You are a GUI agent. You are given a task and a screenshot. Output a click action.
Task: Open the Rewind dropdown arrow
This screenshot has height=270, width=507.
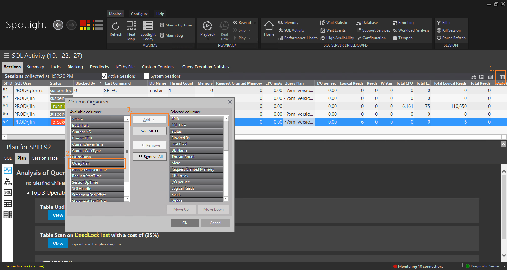pos(255,23)
